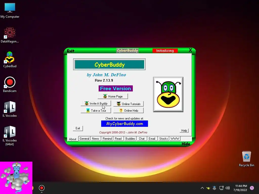This screenshot has height=194, width=259.
Task: Click the Hide label at window bottom
Action: [186, 144]
